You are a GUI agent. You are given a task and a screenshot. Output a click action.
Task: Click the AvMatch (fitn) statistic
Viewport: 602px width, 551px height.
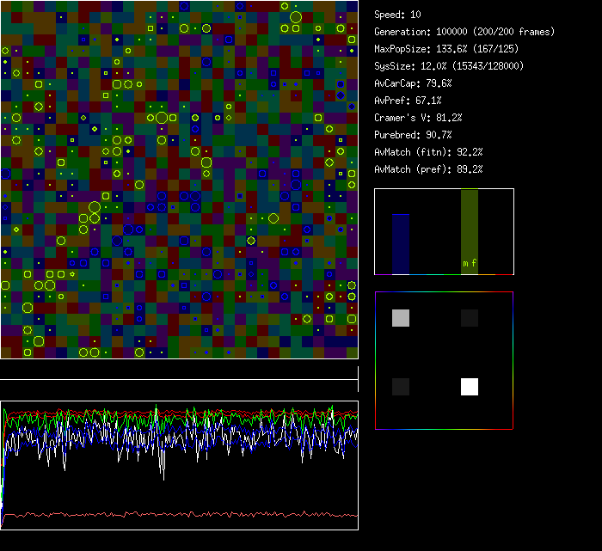click(428, 152)
